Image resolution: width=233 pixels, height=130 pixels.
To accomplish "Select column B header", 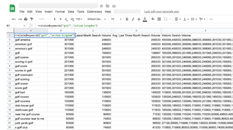I will click(61, 30).
